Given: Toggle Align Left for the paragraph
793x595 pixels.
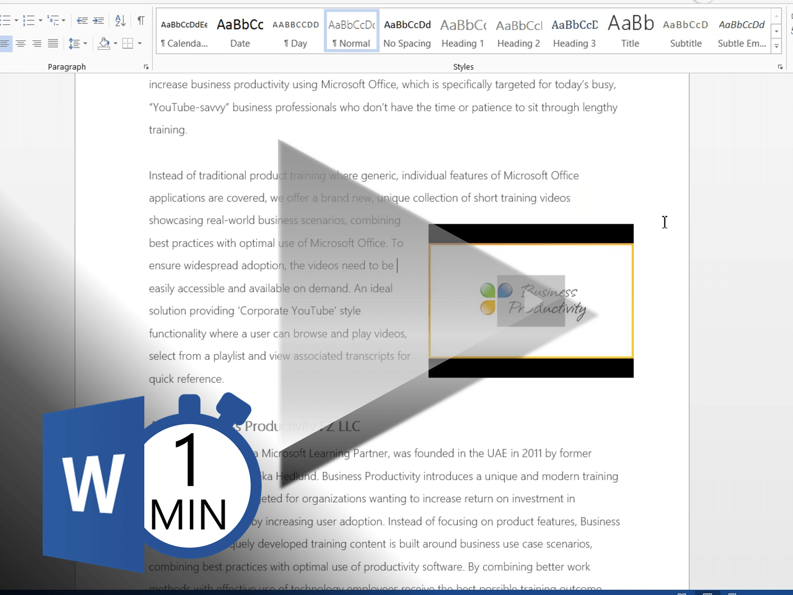Looking at the screenshot, I should (x=5, y=43).
